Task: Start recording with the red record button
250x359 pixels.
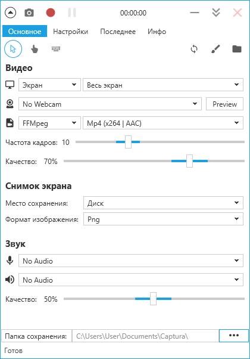Action: coord(51,13)
